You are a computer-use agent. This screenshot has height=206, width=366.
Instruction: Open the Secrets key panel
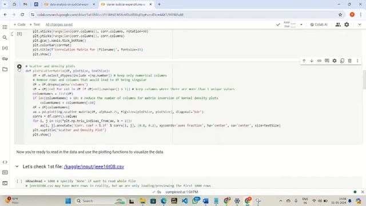pyautogui.click(x=5, y=58)
